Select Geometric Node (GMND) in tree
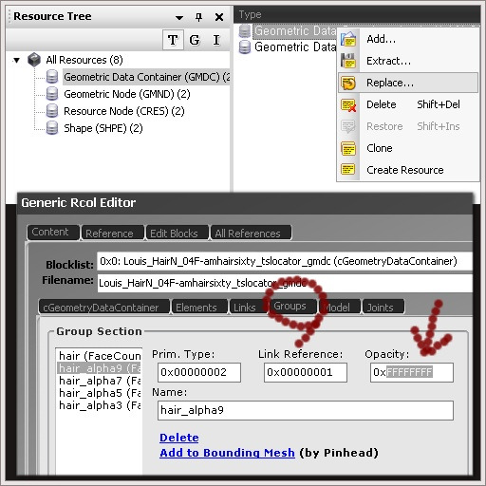This screenshot has width=486, height=486. [x=126, y=94]
